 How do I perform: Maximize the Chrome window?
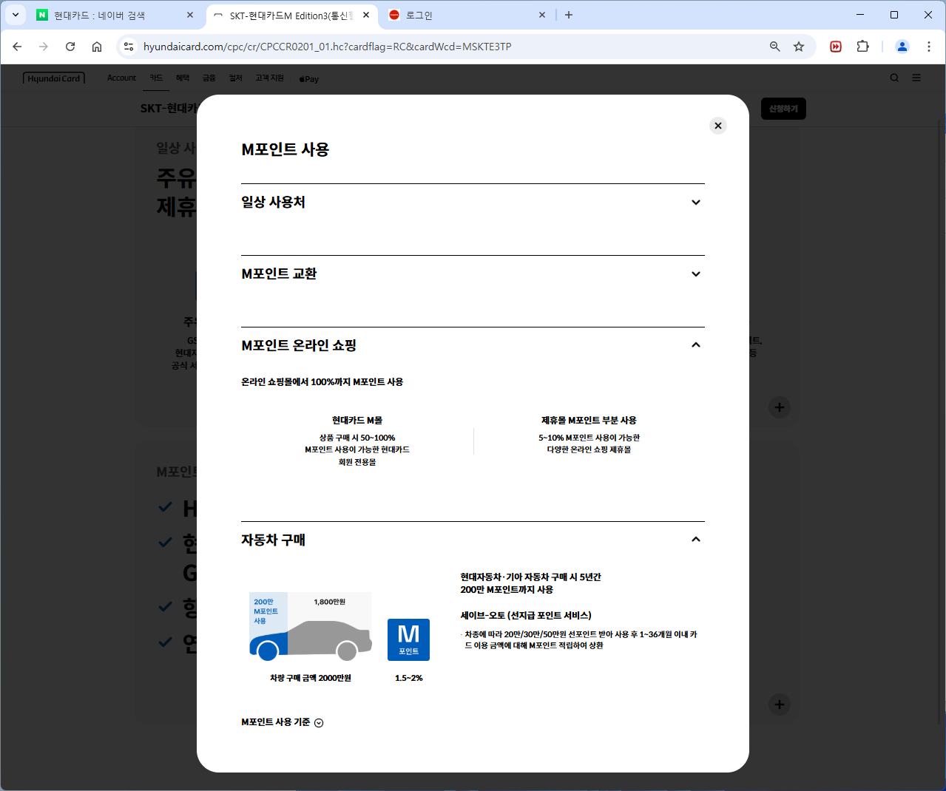(894, 15)
